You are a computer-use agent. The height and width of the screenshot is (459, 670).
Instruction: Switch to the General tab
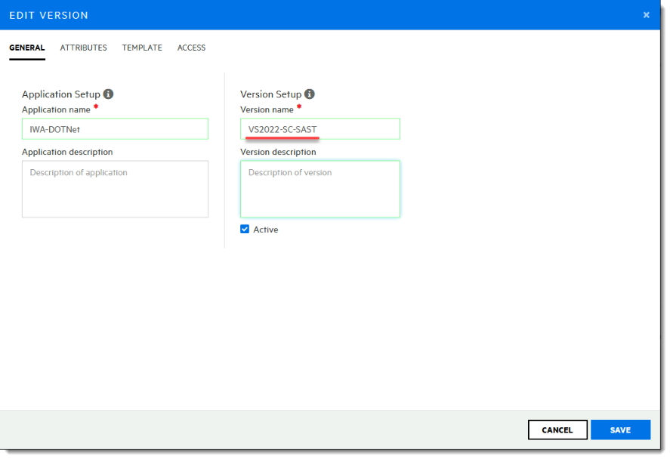coord(27,48)
